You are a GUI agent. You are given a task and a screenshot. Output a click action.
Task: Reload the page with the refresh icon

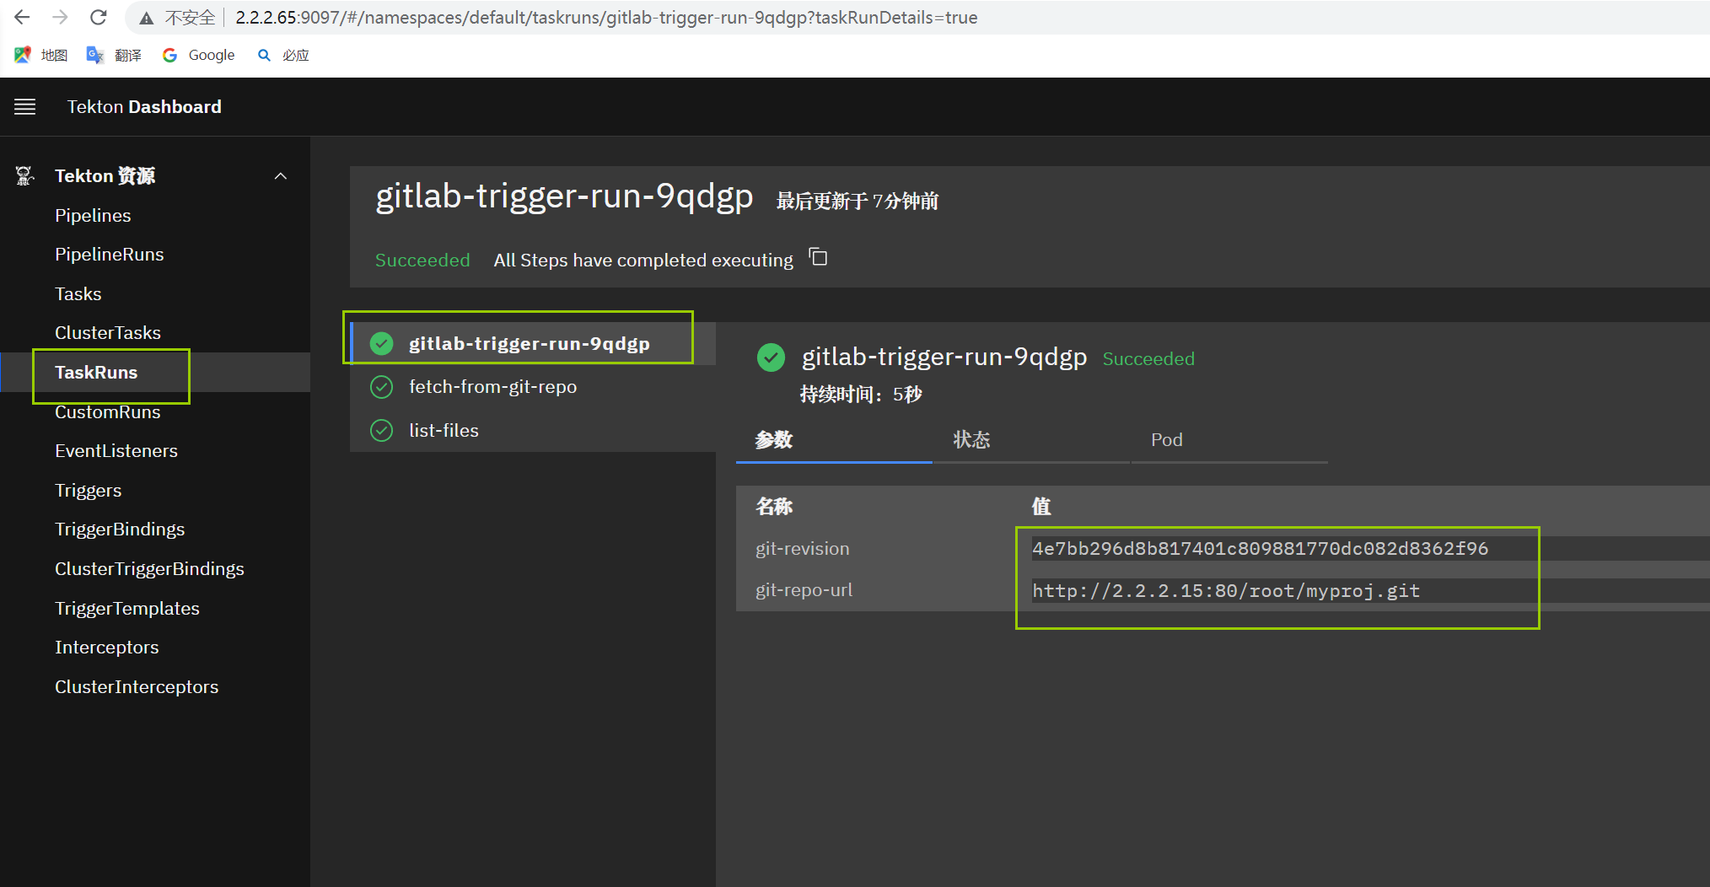pyautogui.click(x=99, y=17)
